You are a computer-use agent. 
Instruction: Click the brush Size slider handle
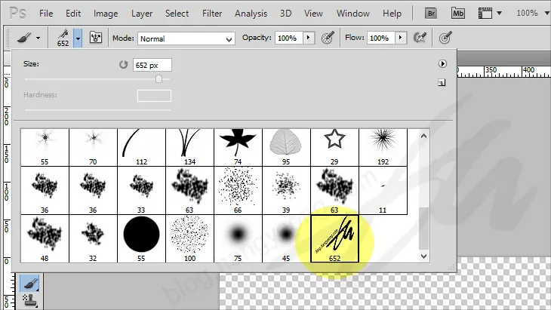[159, 78]
